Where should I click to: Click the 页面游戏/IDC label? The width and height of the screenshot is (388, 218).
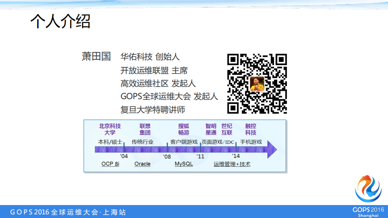(218, 142)
